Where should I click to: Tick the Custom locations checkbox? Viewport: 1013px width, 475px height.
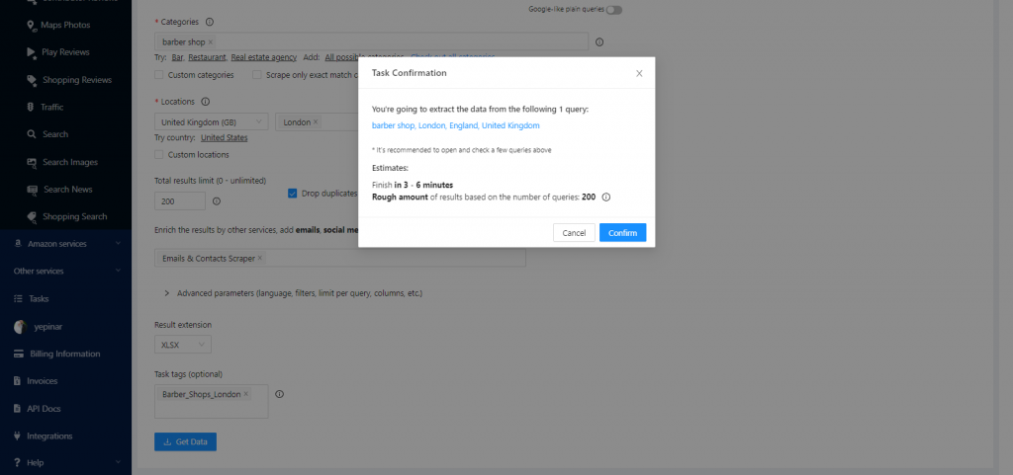[x=160, y=154]
